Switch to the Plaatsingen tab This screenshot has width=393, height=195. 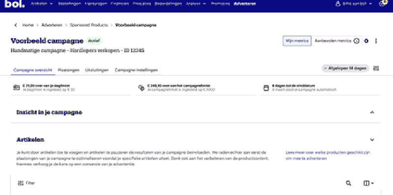click(x=69, y=70)
